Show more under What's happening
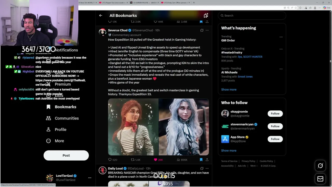Viewport: 332px width, 187px height. point(229,90)
